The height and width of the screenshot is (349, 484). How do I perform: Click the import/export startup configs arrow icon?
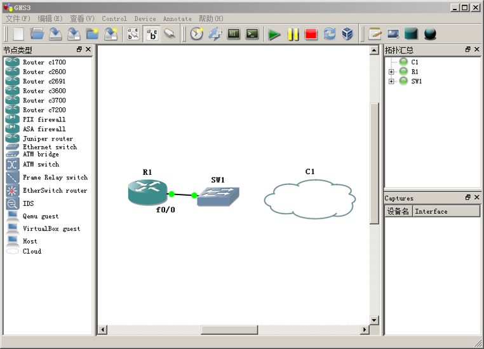(215, 34)
